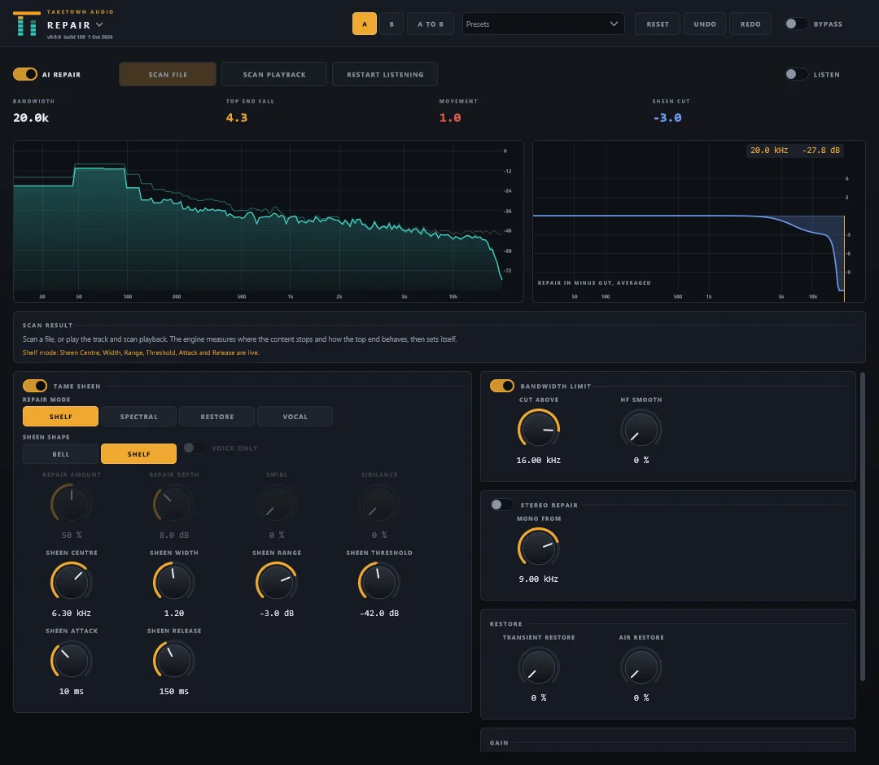Screen dimensions: 879x765
Task: Click the REDO button
Action: (x=750, y=24)
